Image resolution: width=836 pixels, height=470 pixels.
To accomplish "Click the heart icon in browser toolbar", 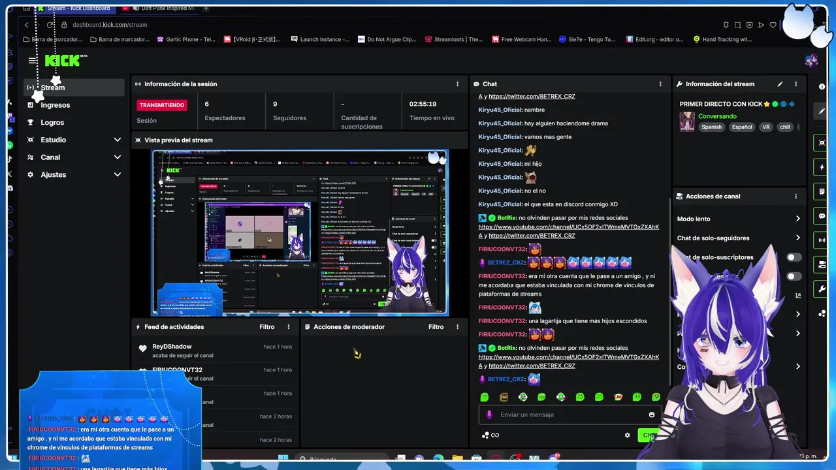I will tap(773, 25).
